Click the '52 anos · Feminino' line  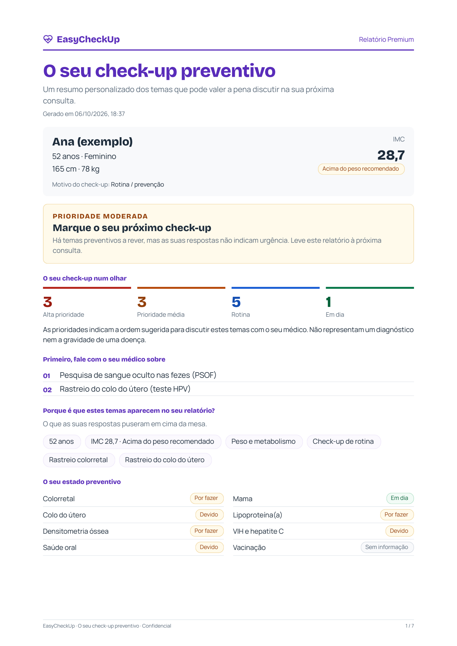click(x=84, y=157)
